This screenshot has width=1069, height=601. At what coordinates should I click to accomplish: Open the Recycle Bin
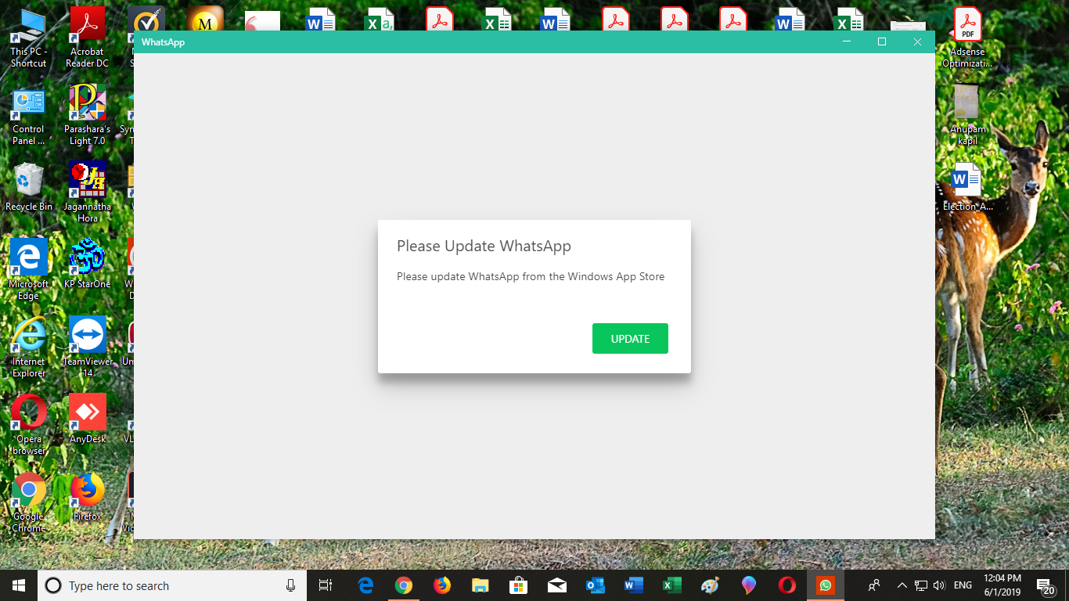(x=29, y=187)
